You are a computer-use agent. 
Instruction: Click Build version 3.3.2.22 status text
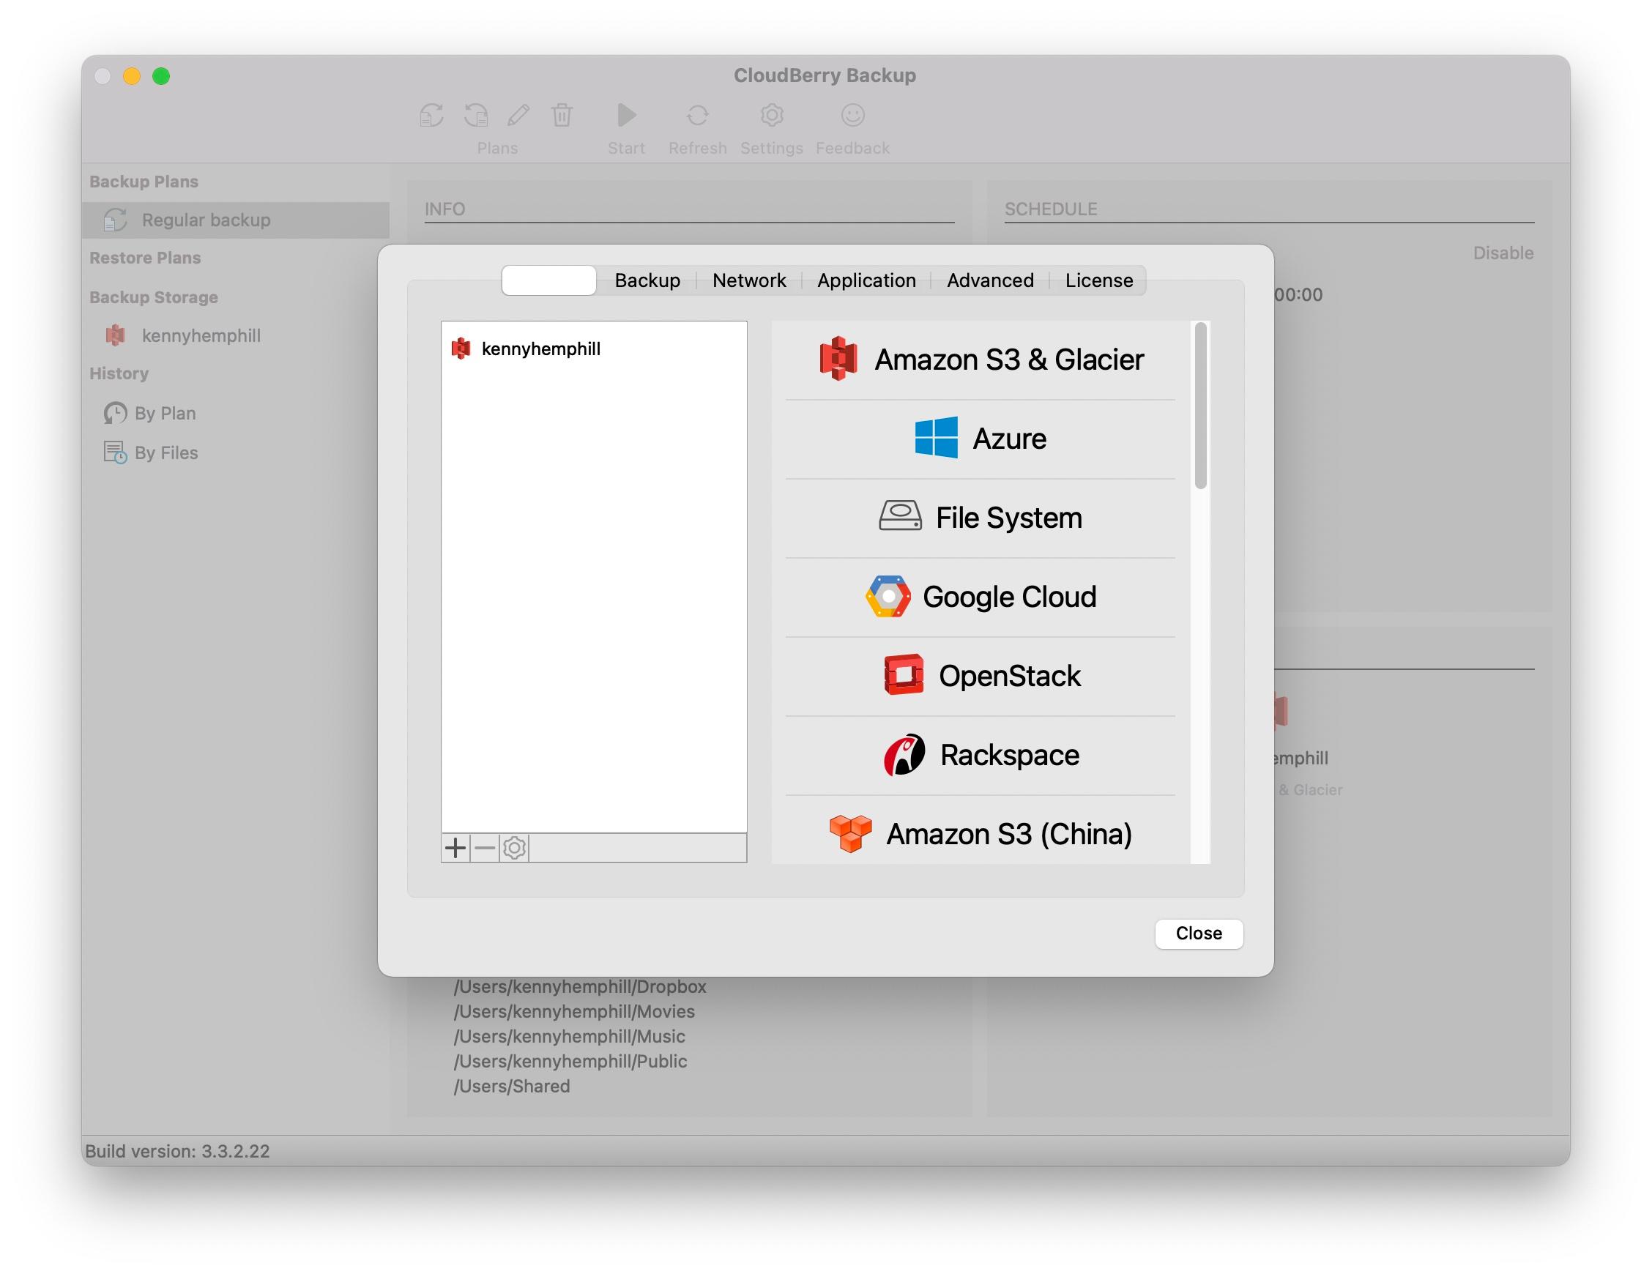(x=177, y=1151)
